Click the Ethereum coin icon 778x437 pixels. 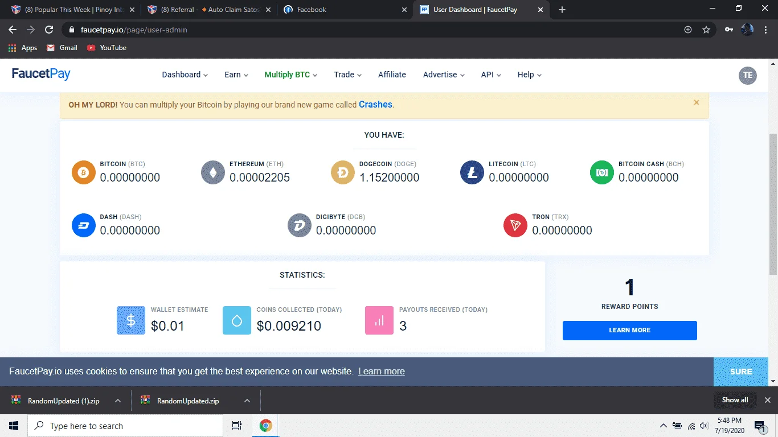coord(213,172)
